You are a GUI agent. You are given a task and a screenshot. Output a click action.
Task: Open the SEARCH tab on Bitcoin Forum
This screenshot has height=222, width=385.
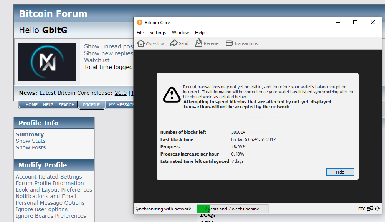coord(66,105)
